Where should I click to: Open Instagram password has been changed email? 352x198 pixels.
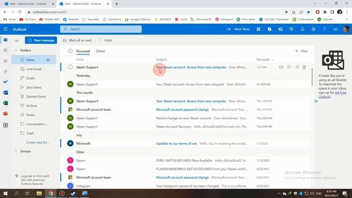(x=185, y=186)
